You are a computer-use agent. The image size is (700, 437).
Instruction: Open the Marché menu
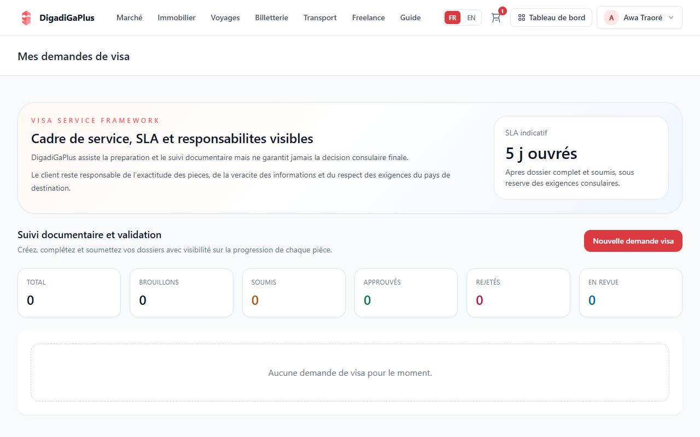coord(130,17)
